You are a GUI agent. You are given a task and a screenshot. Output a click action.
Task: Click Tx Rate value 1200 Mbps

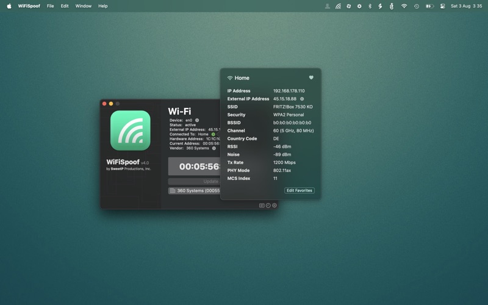[x=284, y=162]
